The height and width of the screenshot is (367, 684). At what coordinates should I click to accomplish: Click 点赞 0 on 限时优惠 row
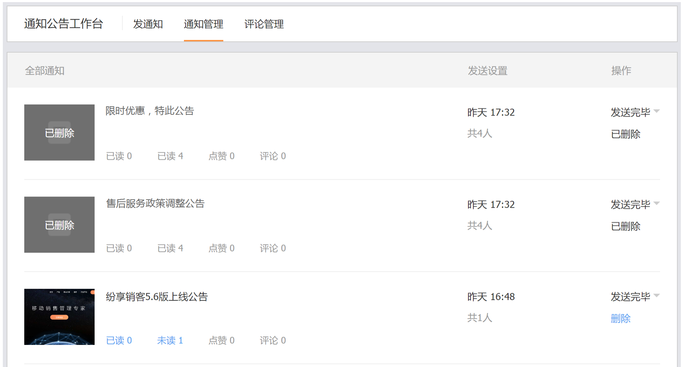tap(222, 156)
